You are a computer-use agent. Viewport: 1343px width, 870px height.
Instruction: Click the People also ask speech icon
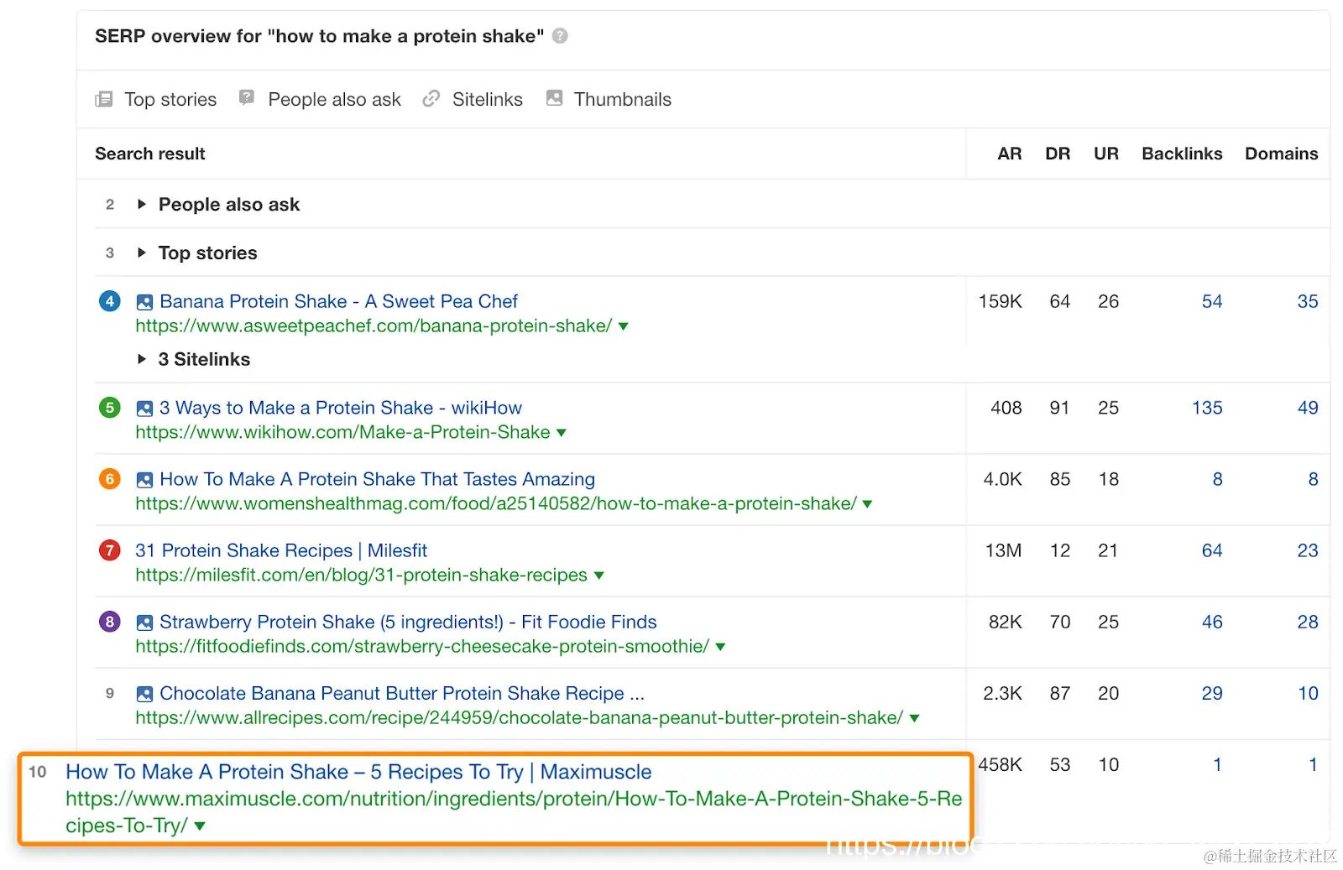247,98
